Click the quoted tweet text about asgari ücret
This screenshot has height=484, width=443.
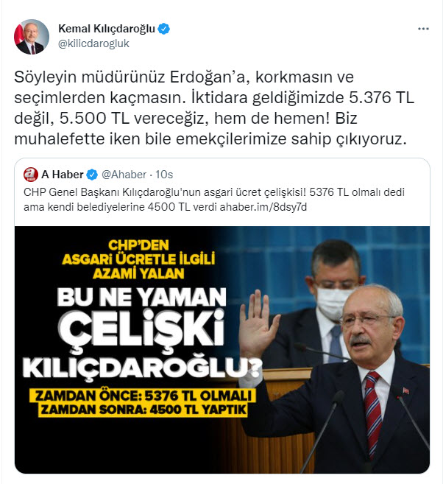pos(214,200)
